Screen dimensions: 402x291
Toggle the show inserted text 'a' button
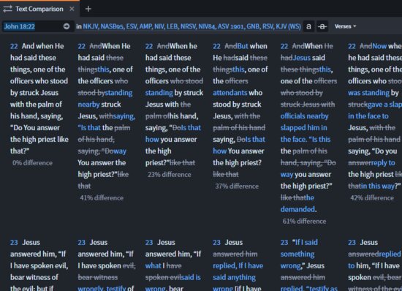click(x=309, y=26)
